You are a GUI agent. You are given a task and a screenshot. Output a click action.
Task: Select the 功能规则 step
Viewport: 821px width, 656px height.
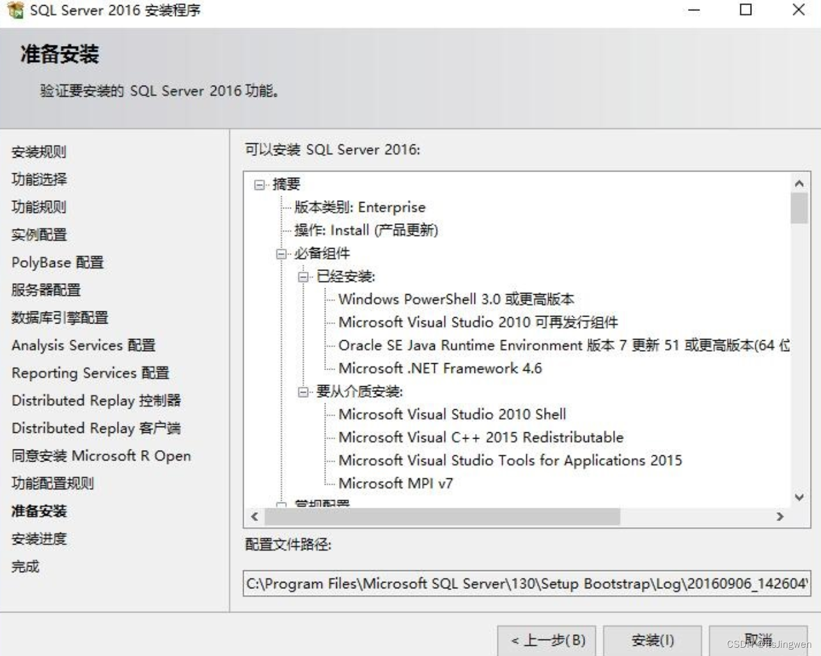coord(39,207)
